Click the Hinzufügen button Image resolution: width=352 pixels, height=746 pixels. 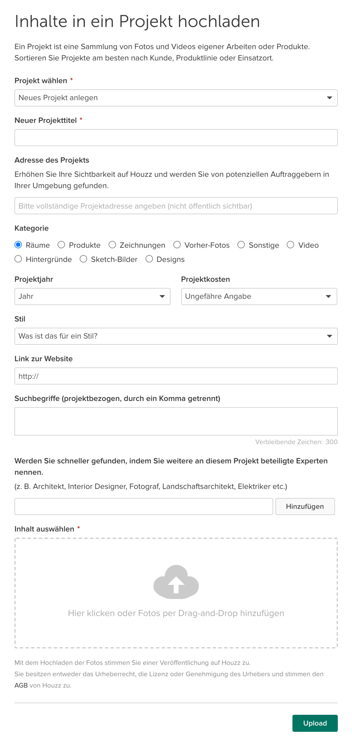pyautogui.click(x=305, y=506)
